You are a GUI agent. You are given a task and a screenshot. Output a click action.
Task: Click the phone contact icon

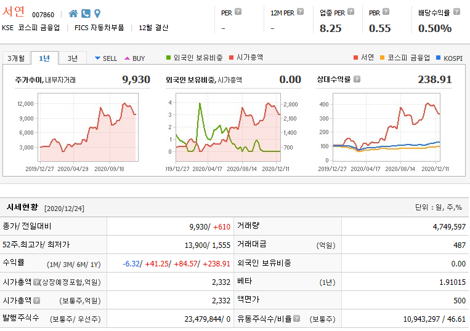tap(86, 14)
